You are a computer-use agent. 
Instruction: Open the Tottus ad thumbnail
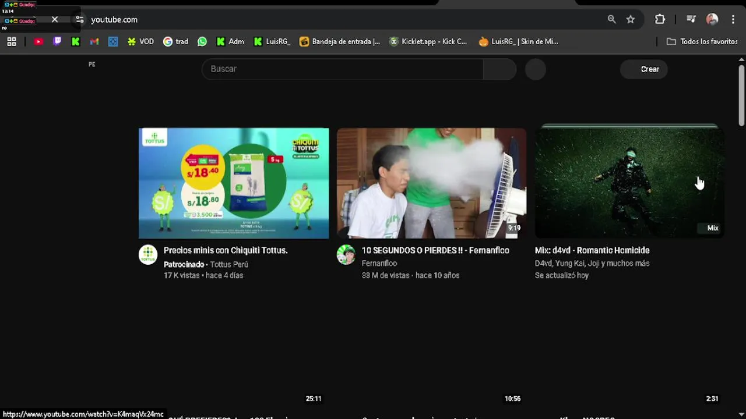(234, 183)
